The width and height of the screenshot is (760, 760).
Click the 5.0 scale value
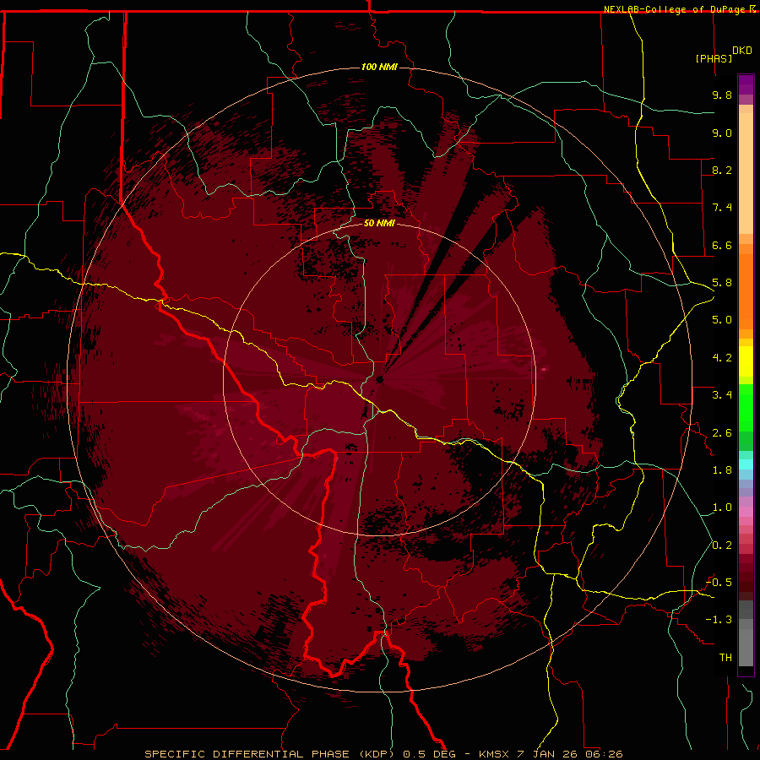[722, 320]
